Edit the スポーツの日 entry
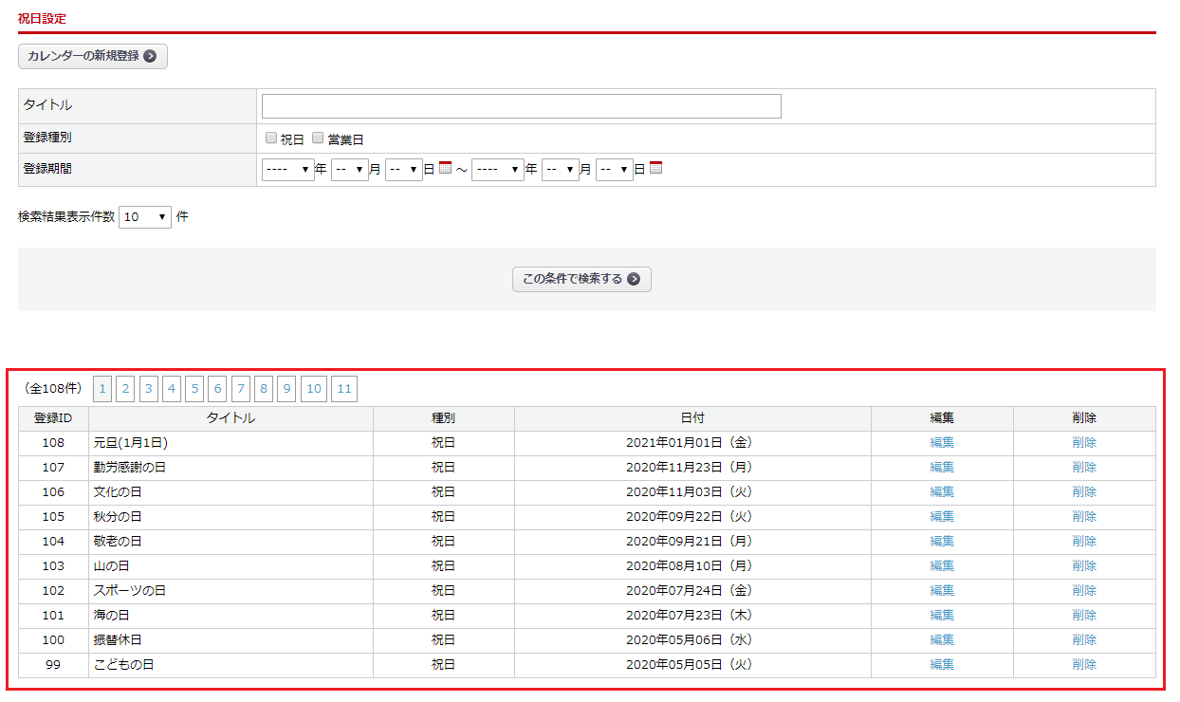The height and width of the screenshot is (702, 1180). pyautogui.click(x=942, y=591)
